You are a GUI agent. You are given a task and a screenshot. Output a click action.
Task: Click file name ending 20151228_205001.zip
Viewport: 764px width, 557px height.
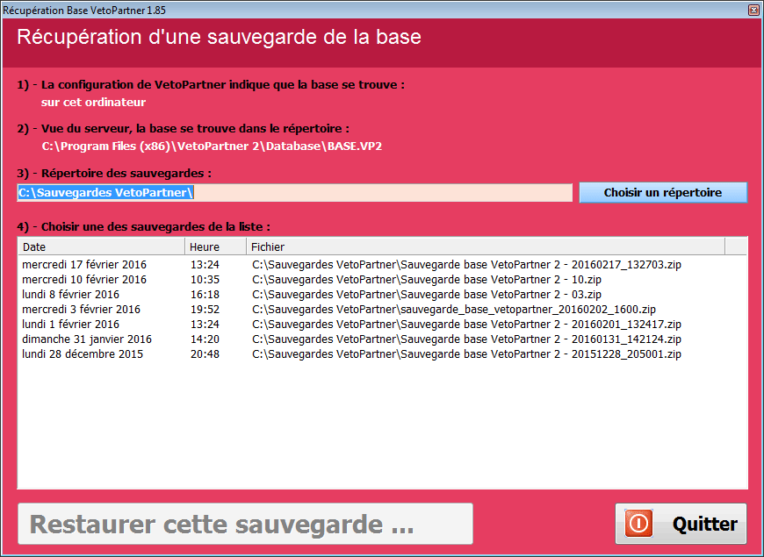coord(466,354)
